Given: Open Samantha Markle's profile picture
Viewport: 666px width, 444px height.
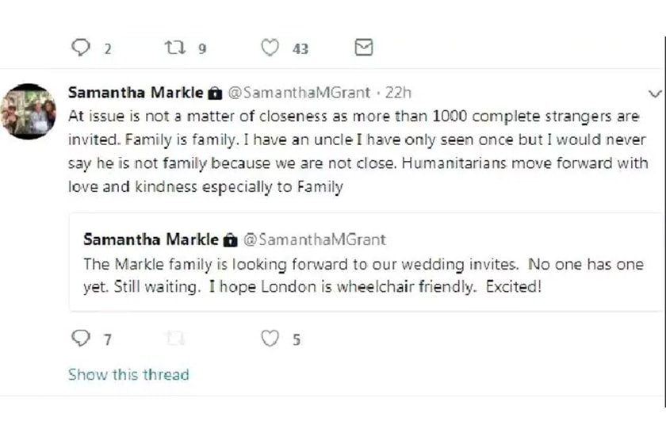Looking at the screenshot, I should pos(28,112).
